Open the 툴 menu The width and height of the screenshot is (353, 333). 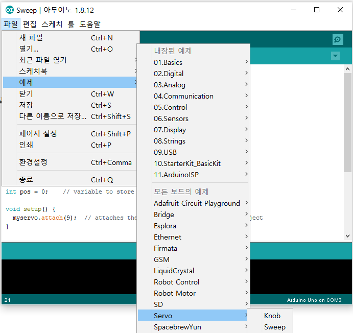(x=71, y=24)
